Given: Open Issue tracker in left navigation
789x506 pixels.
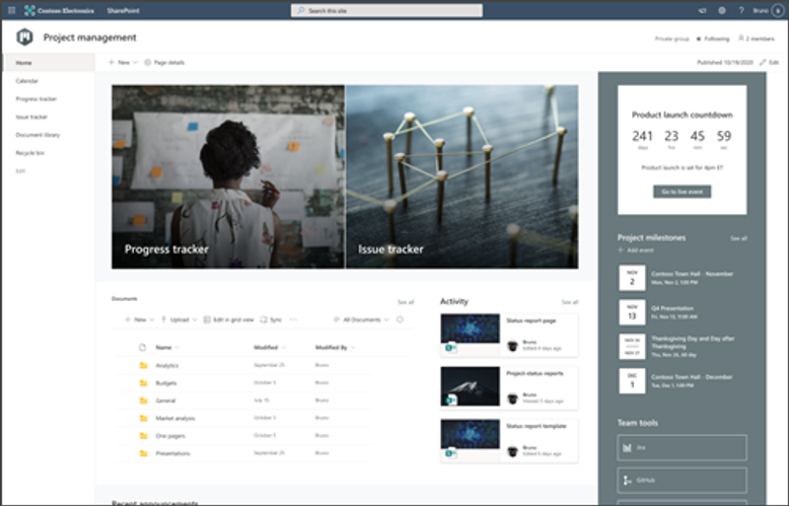Looking at the screenshot, I should [x=32, y=116].
